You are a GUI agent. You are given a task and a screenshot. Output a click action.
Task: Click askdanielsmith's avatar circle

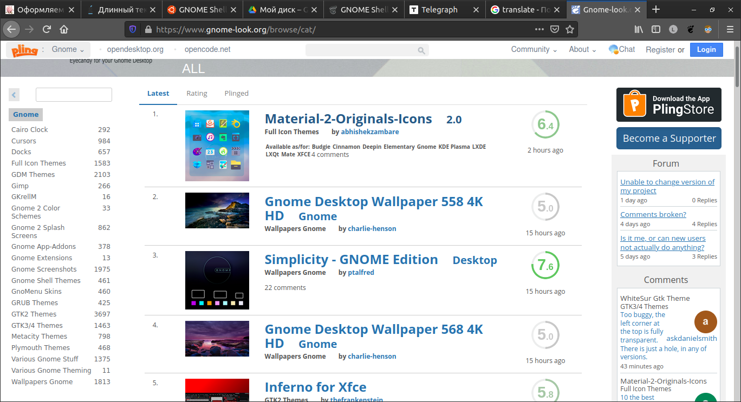click(705, 321)
